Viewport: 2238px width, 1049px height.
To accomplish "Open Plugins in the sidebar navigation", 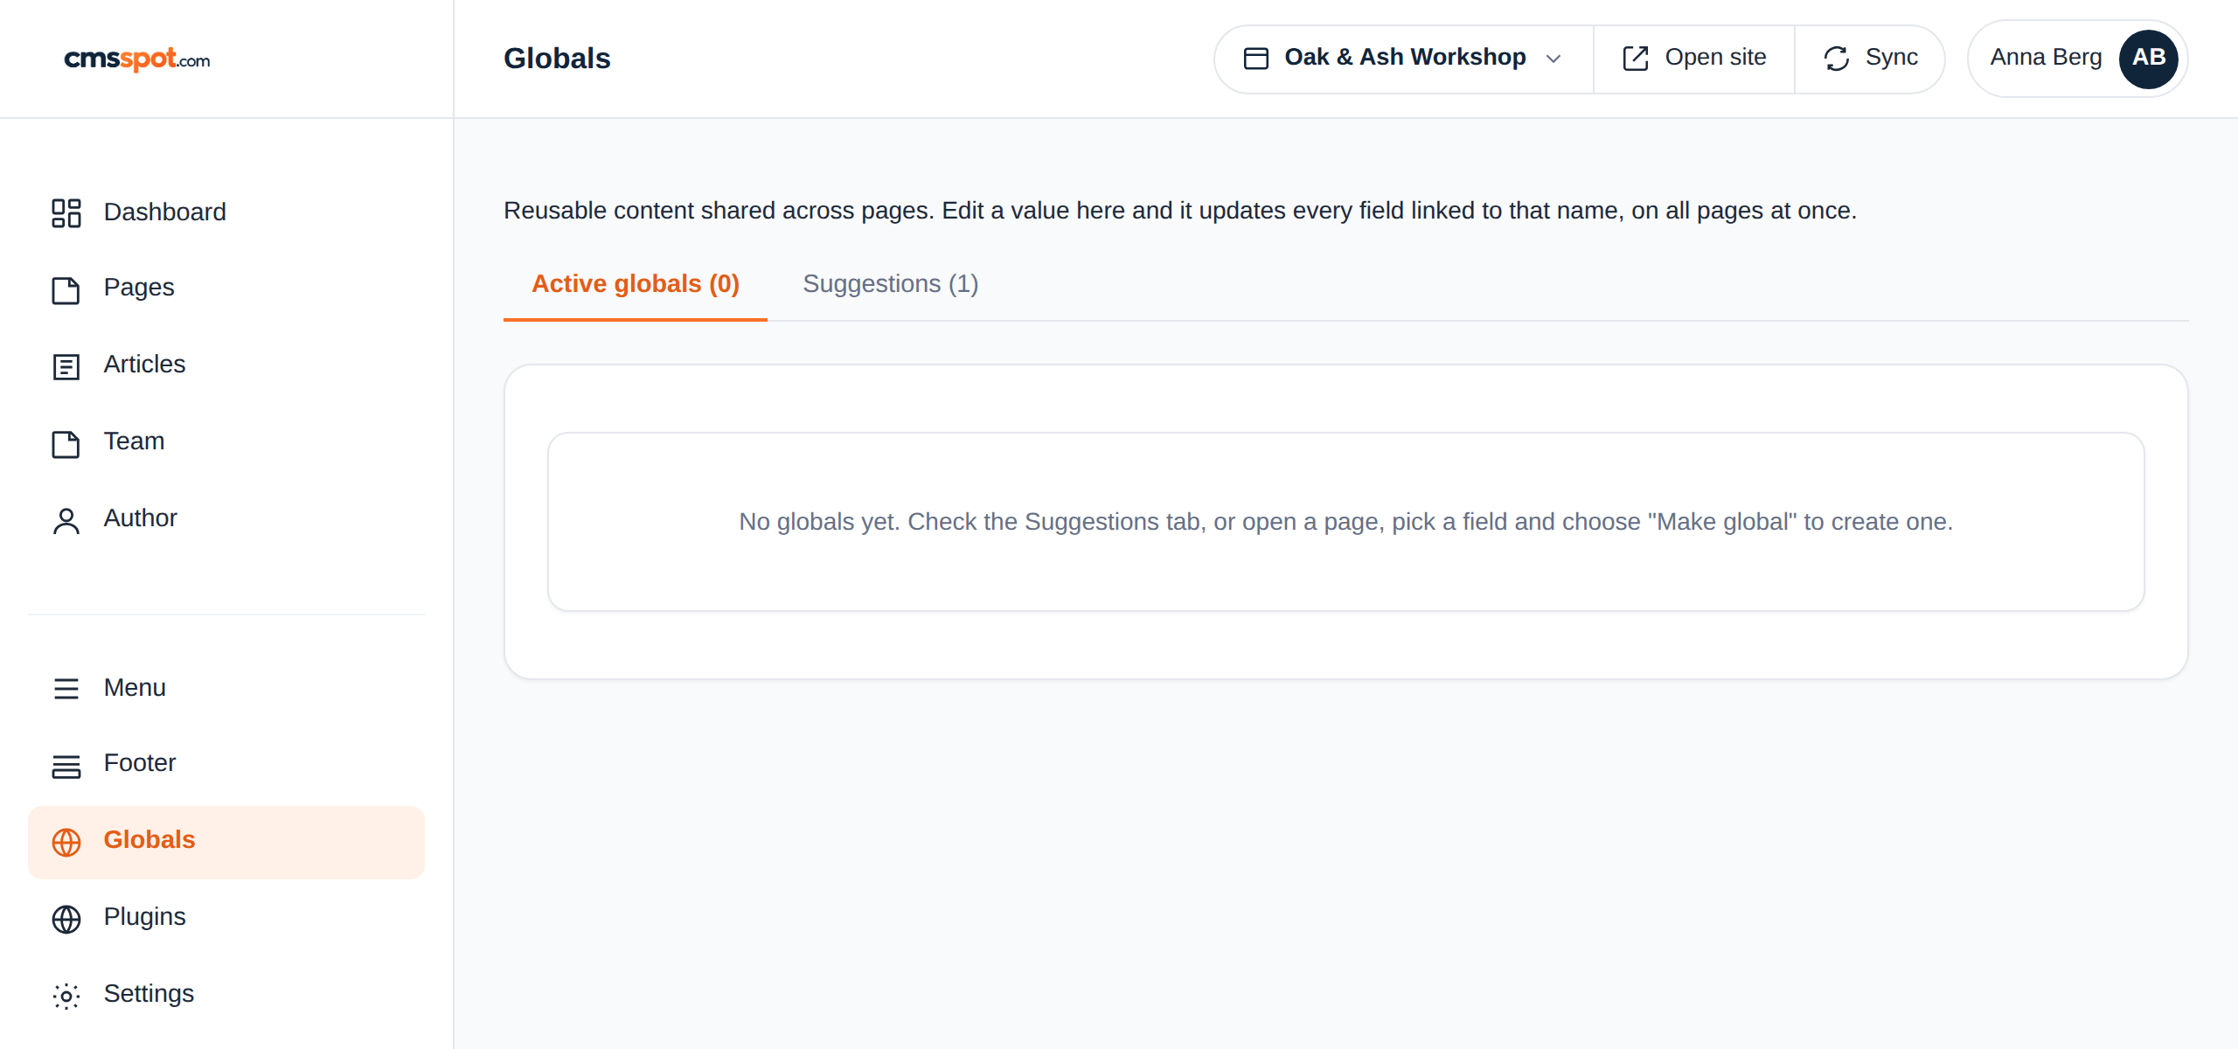I will [x=226, y=918].
